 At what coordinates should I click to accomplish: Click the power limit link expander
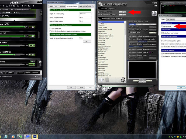click(39, 35)
